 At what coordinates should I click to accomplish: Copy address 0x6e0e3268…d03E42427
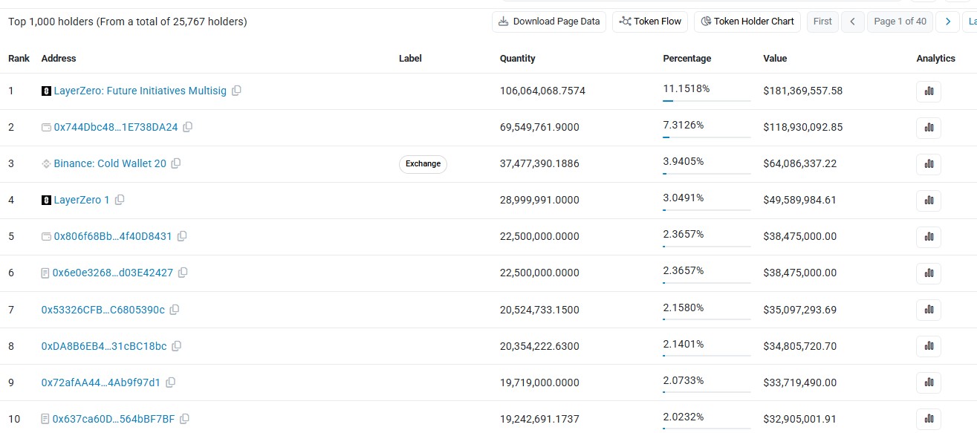click(182, 273)
